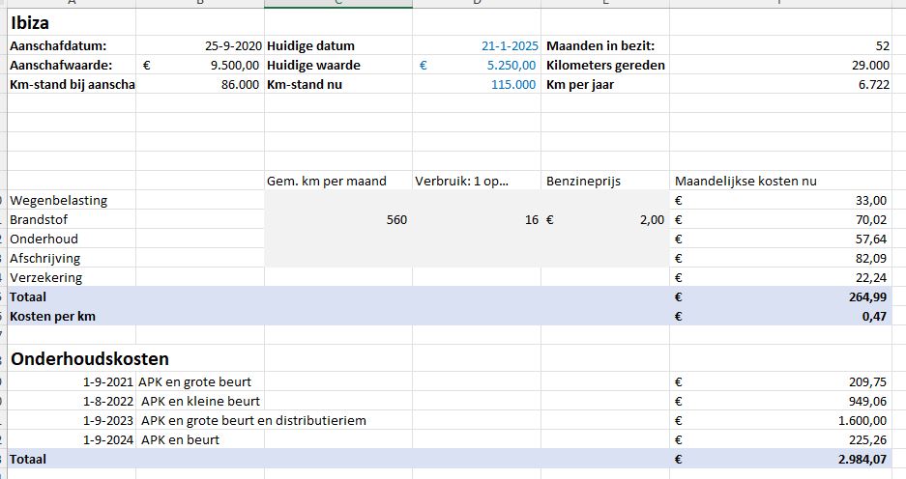Select the date 1-9-2021 cell
This screenshot has width=906, height=479.
coord(72,381)
